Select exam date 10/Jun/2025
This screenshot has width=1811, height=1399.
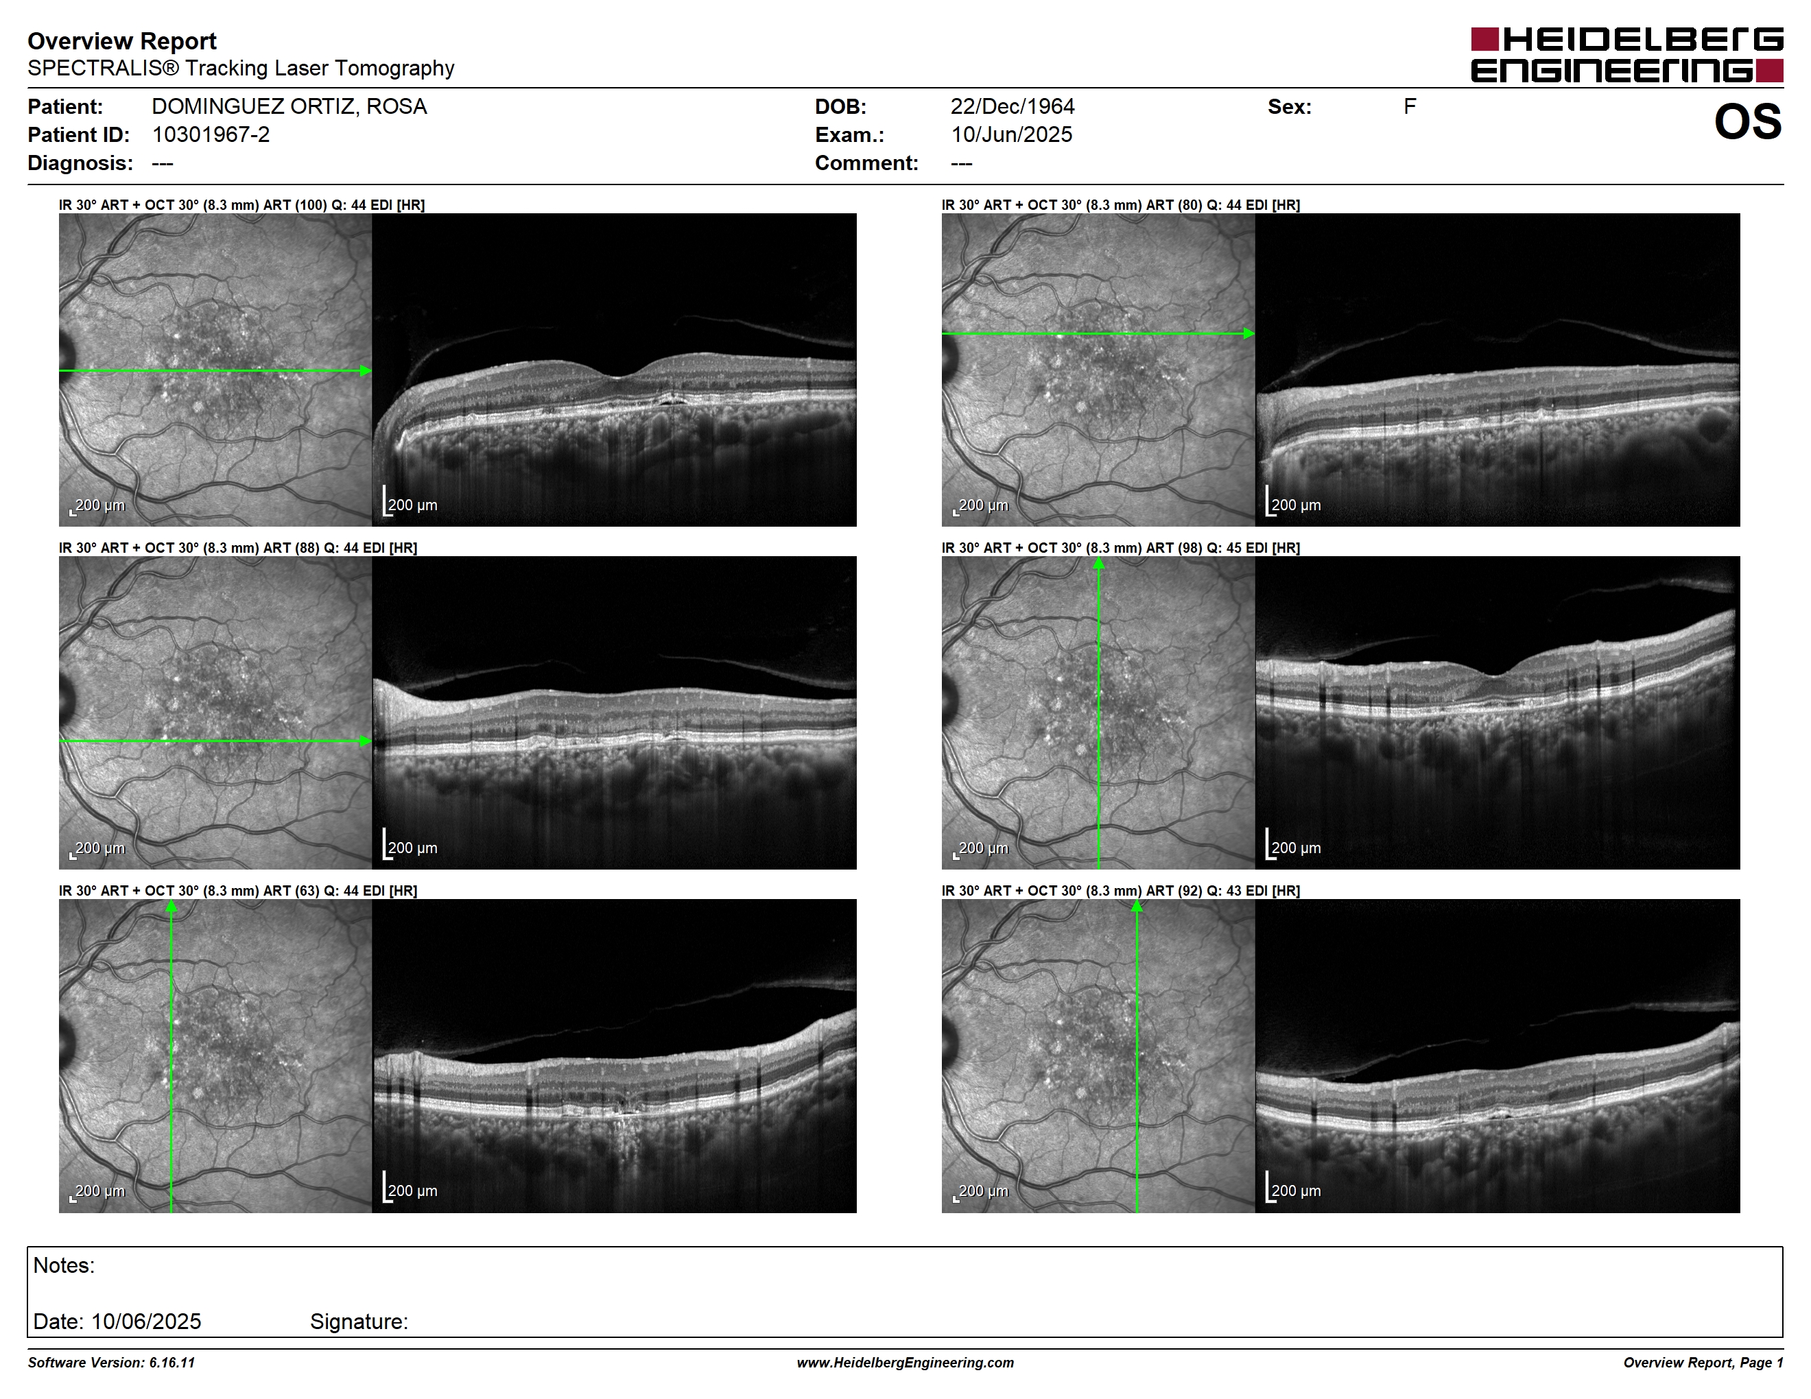1011,134
